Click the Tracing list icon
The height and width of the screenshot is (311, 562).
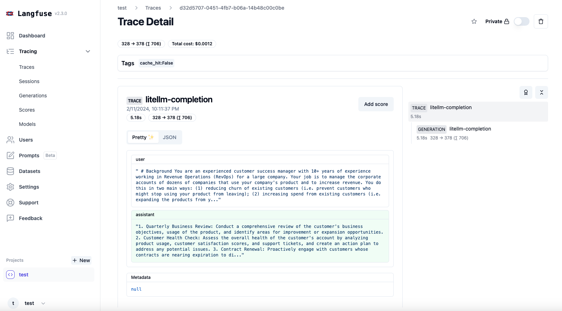pos(10,51)
